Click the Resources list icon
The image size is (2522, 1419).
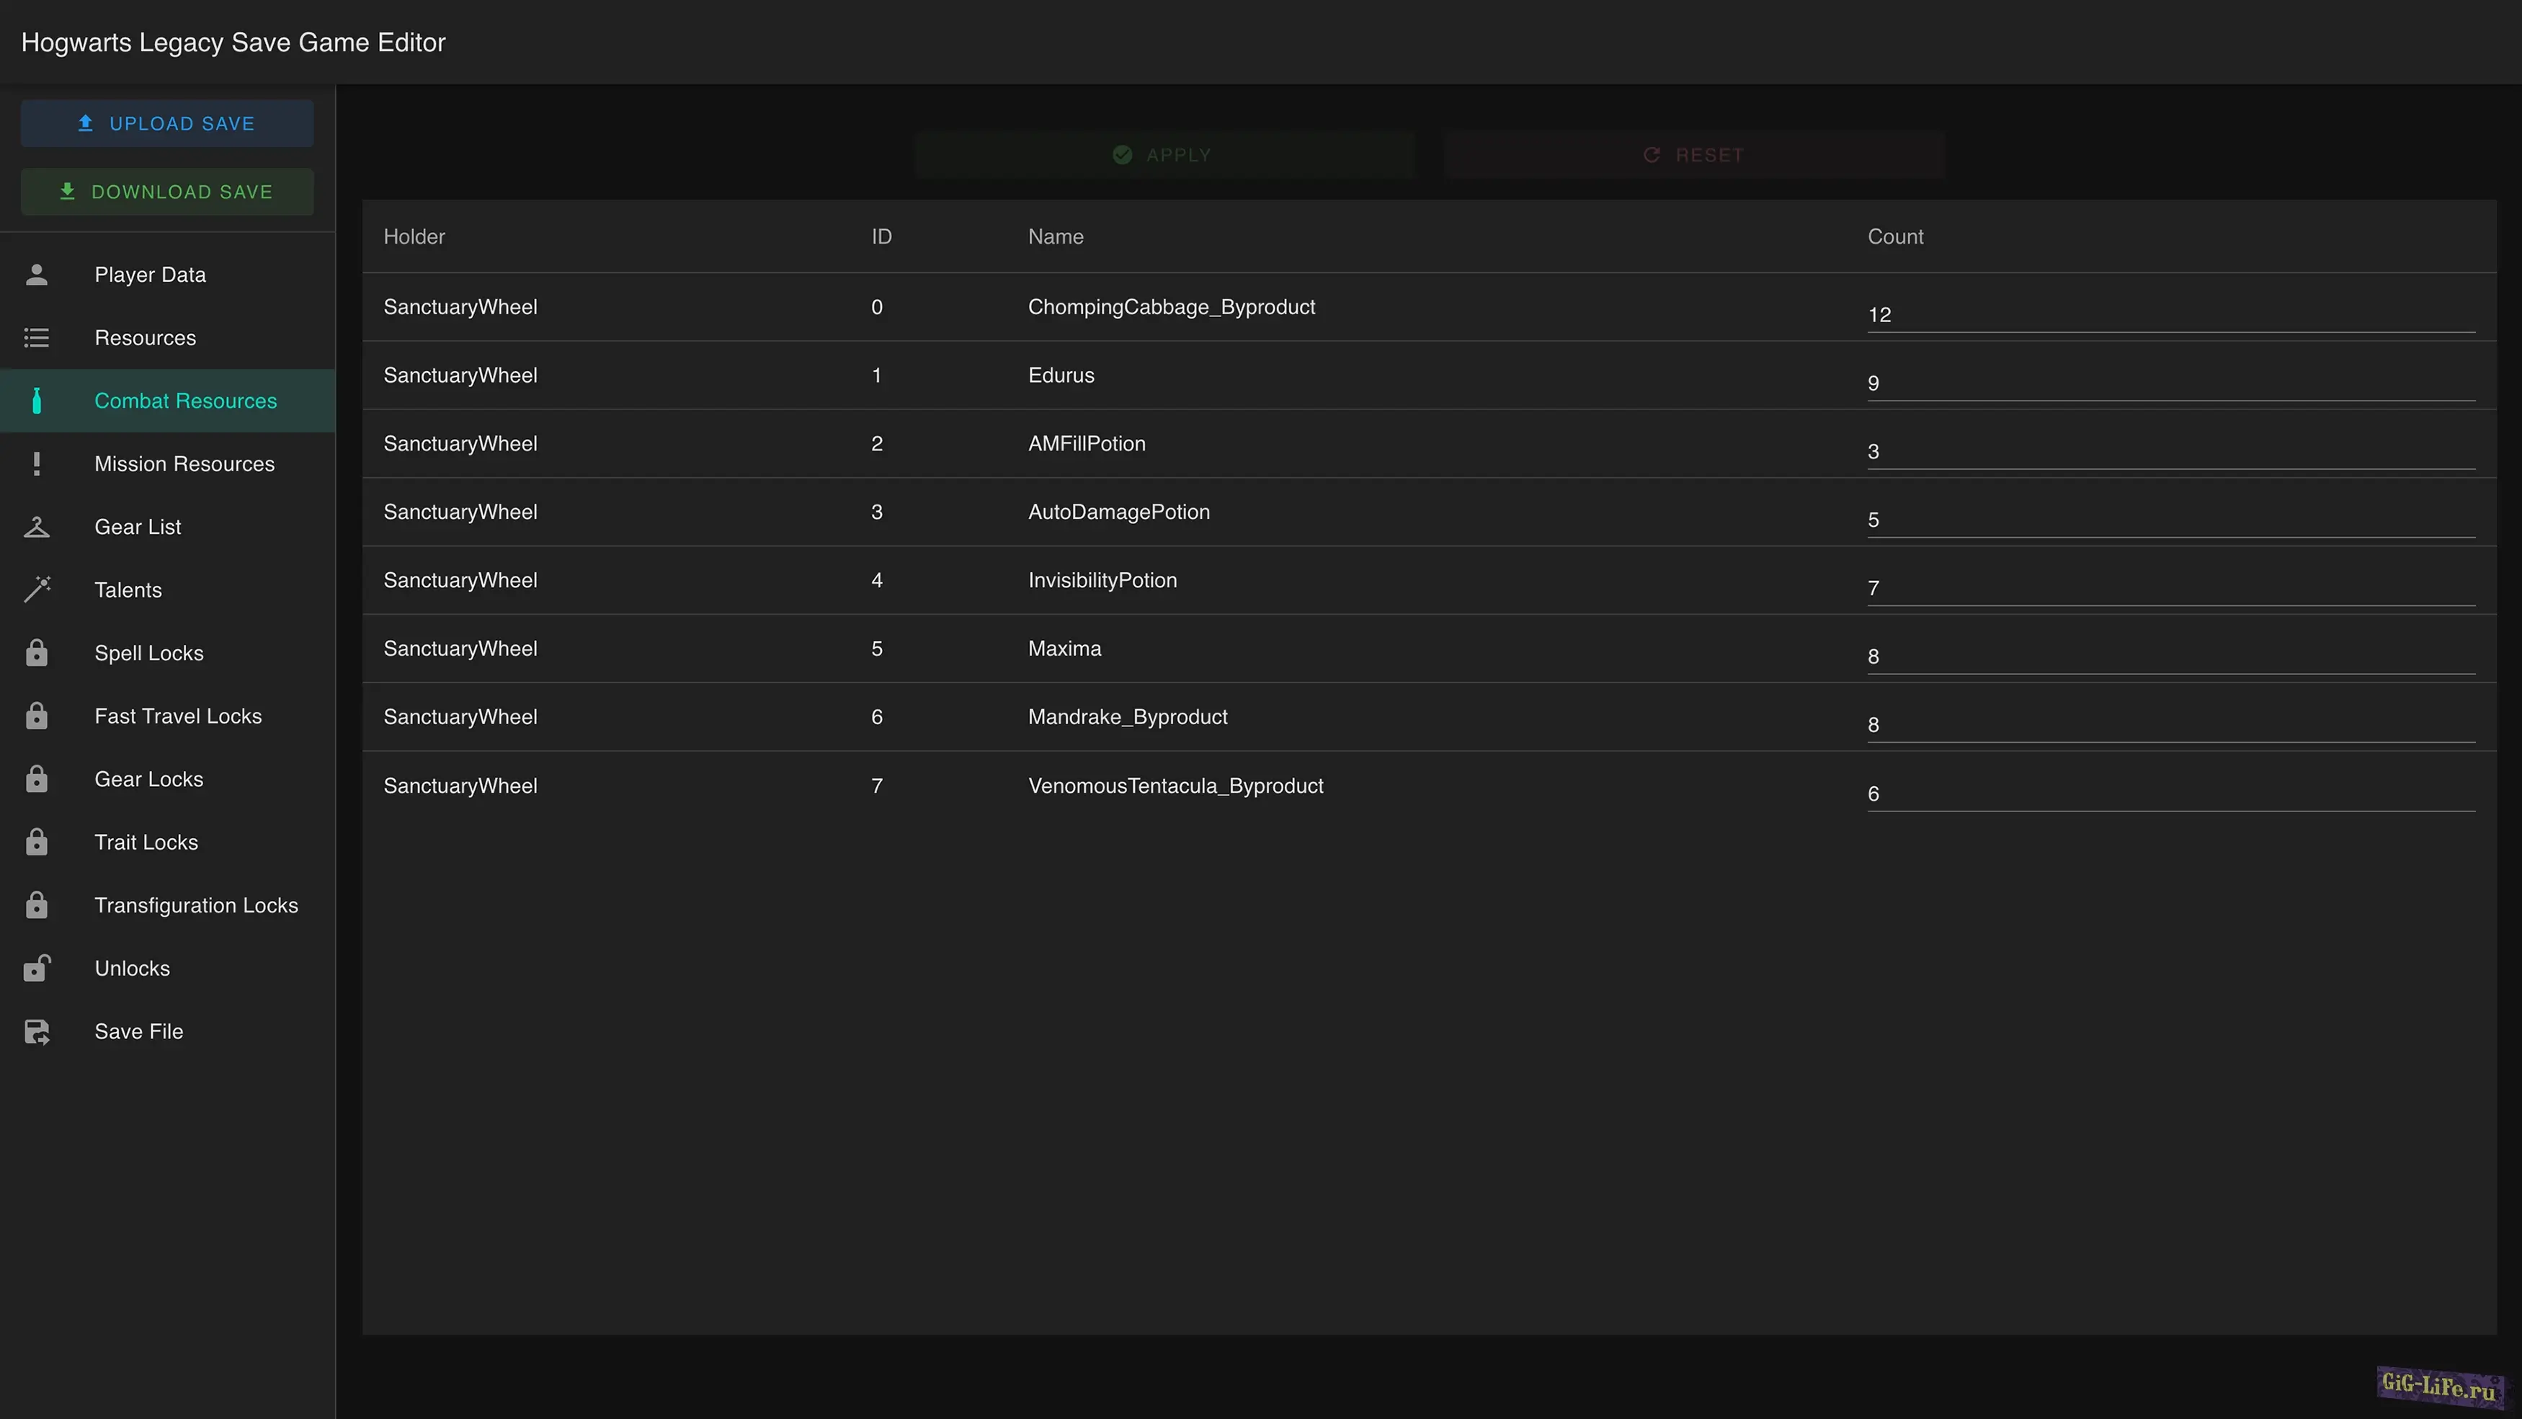36,338
